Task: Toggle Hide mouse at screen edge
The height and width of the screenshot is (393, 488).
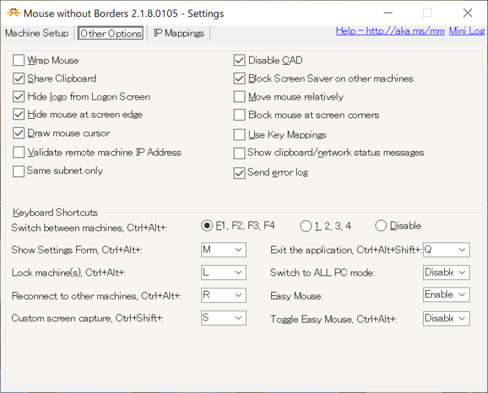Action: [19, 115]
